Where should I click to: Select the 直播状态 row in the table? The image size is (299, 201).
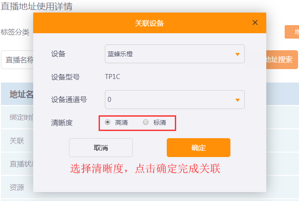click(17, 164)
